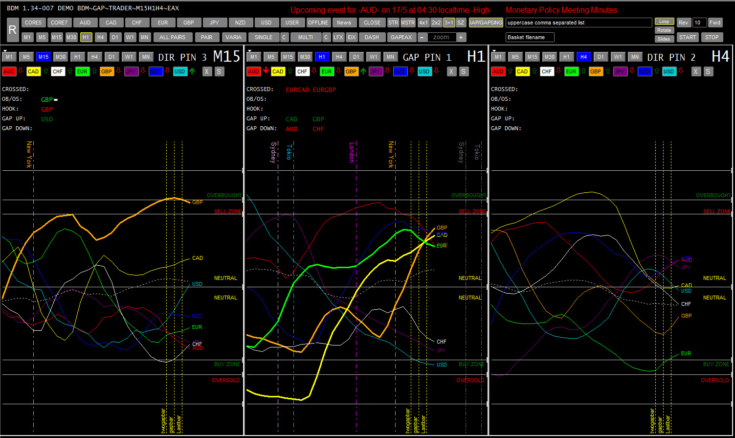
Task: Click the Basket filename input field
Action: coord(530,37)
